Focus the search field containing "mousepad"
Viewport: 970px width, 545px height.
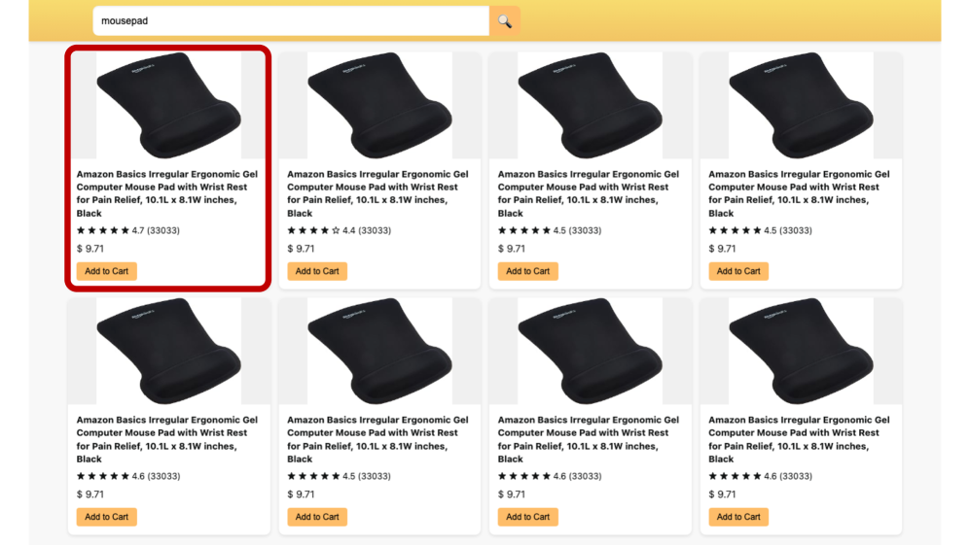290,20
